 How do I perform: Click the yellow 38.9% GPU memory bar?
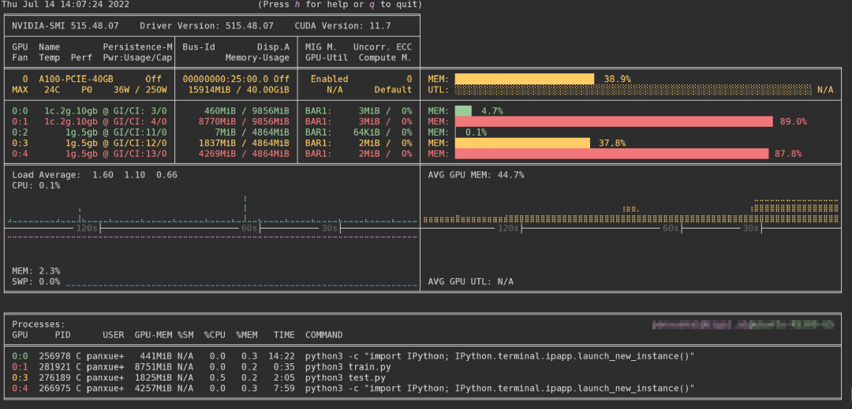point(525,79)
